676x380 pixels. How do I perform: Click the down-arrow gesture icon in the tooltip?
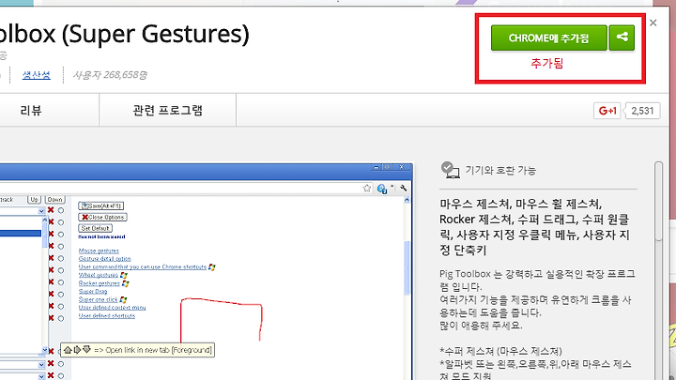click(x=86, y=349)
